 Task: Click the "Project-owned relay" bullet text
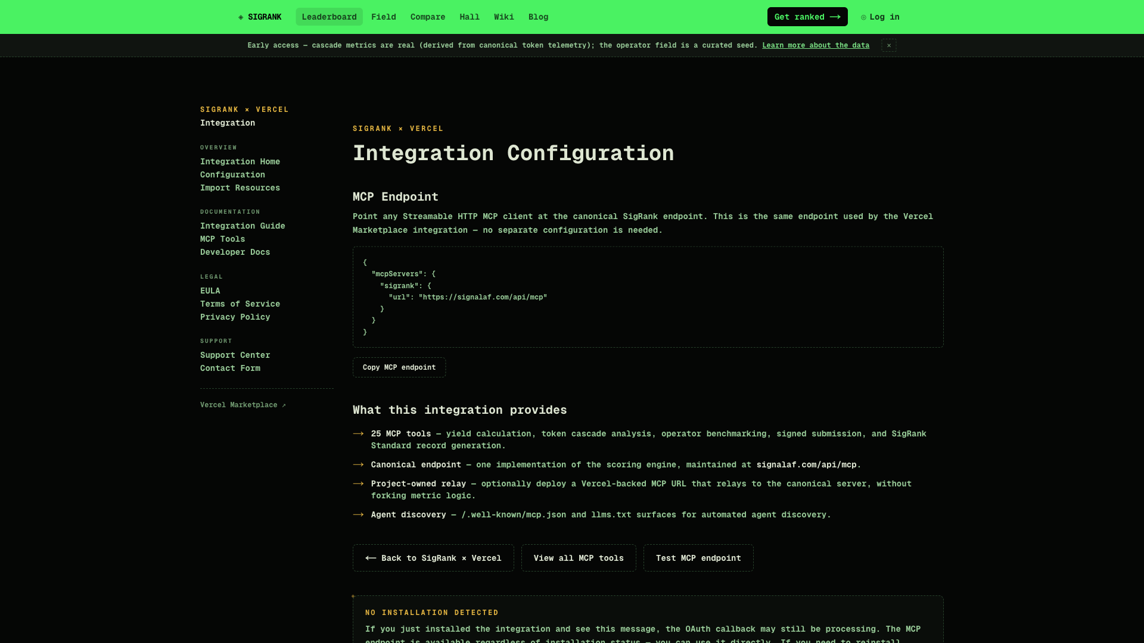[418, 483]
